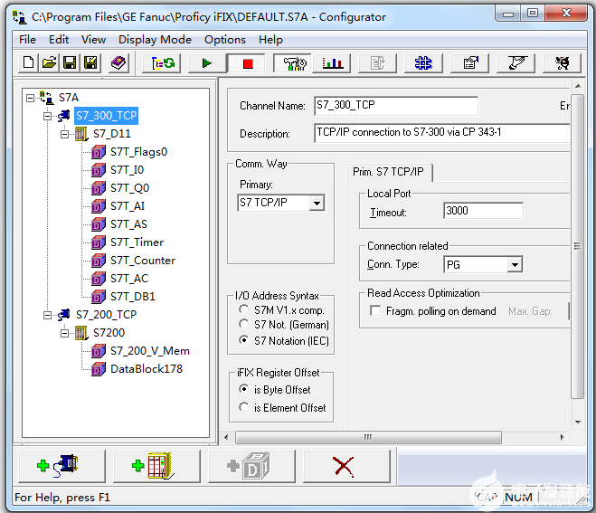596x513 pixels.
Task: Click the configuration tools hammer icon
Action: pyautogui.click(x=294, y=63)
